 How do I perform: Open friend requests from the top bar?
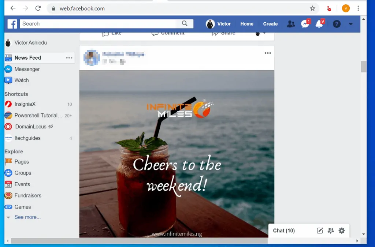[291, 23]
